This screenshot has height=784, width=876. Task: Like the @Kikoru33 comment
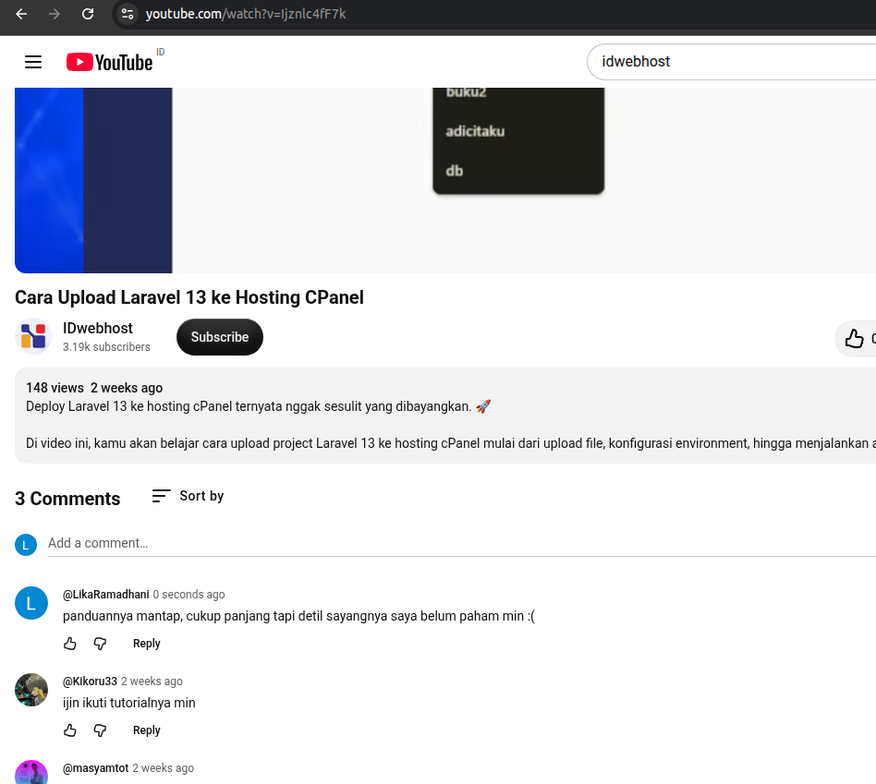click(x=70, y=730)
